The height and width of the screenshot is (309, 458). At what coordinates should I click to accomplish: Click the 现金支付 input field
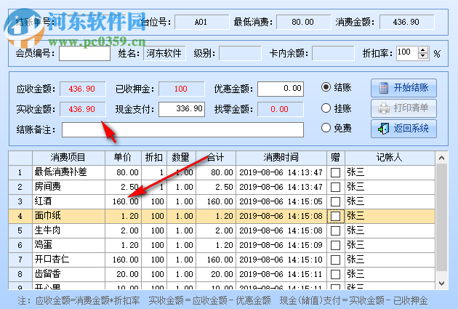[x=182, y=109]
